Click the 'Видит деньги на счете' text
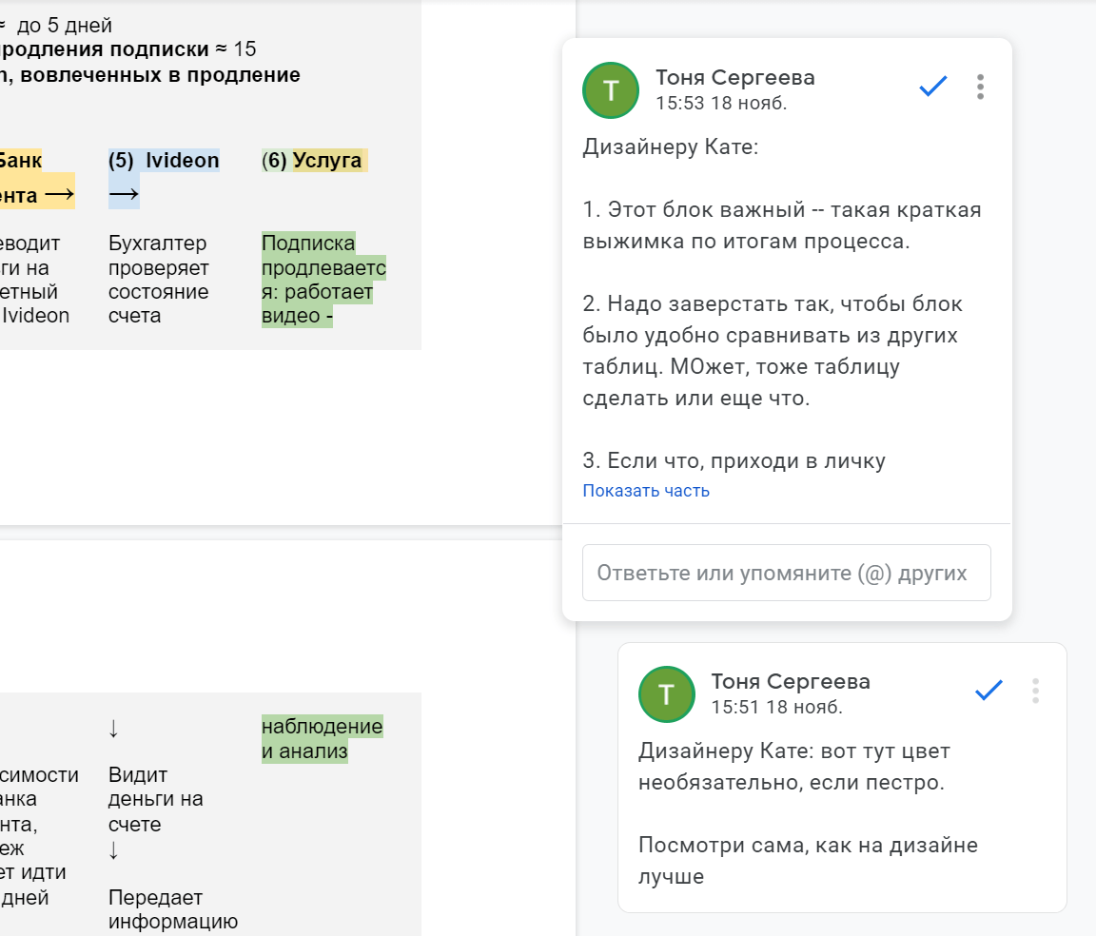This screenshot has height=936, width=1096. [155, 799]
